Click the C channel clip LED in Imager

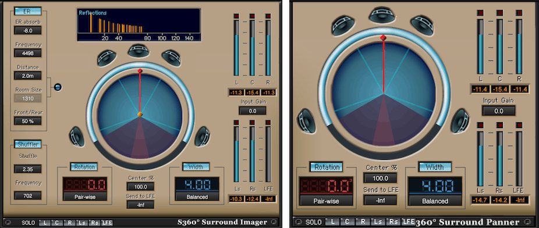252,16
